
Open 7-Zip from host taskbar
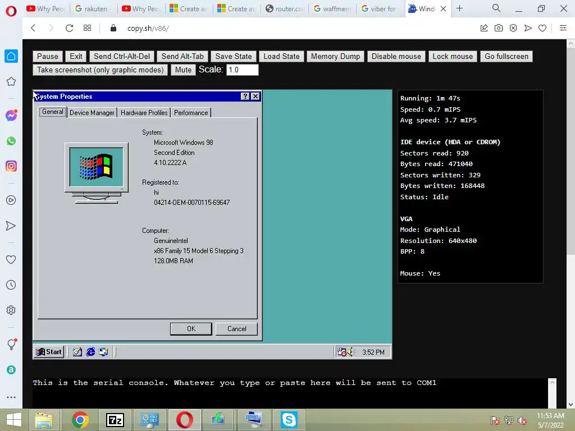115,420
